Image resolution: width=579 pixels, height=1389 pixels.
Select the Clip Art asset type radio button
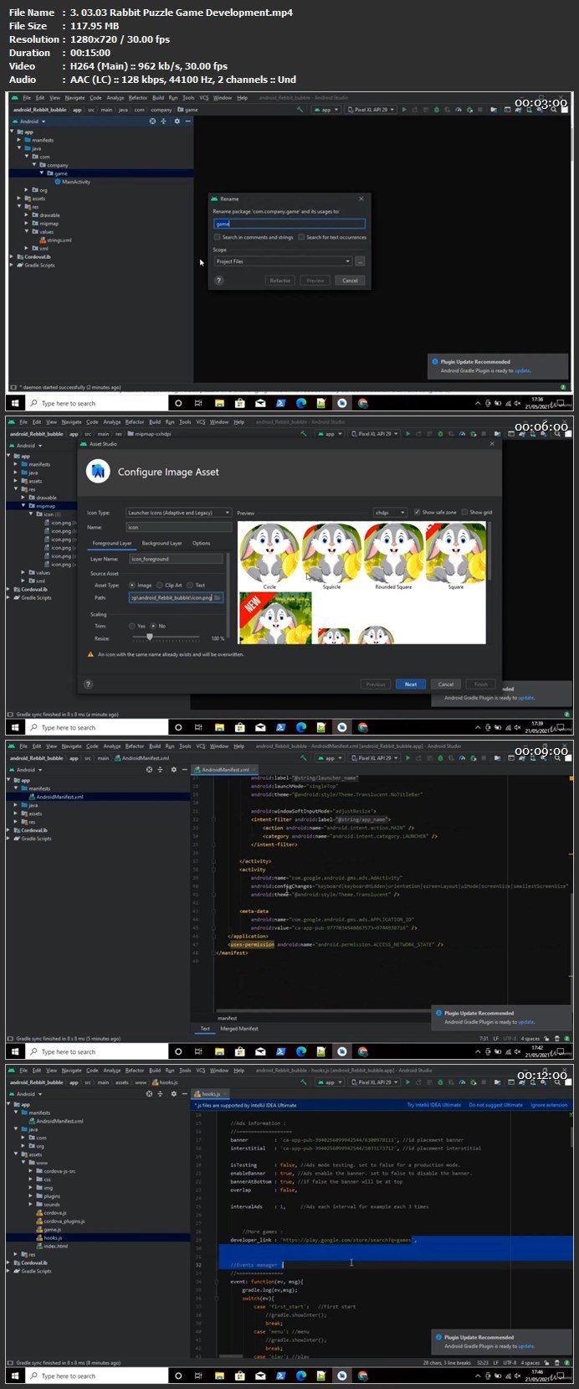click(160, 585)
